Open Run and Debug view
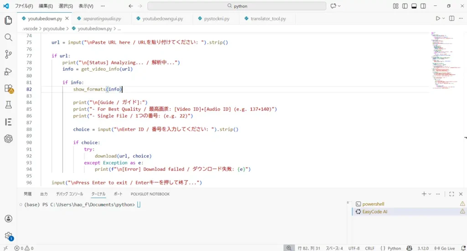Screen dimensions: 467x251 8,72
